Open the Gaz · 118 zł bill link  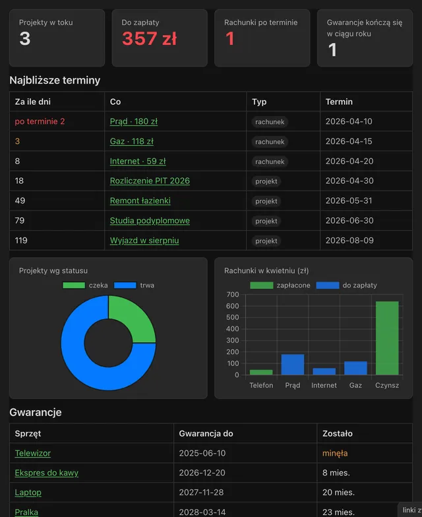tap(132, 141)
